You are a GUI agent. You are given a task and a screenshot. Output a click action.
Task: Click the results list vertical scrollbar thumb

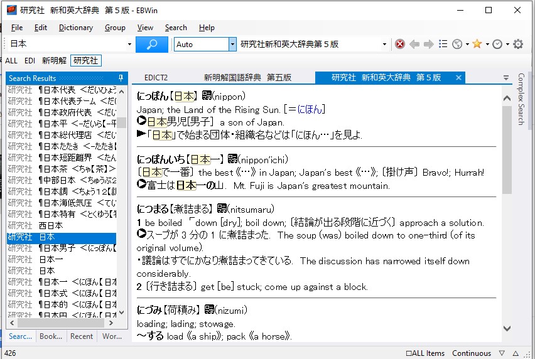[x=121, y=122]
